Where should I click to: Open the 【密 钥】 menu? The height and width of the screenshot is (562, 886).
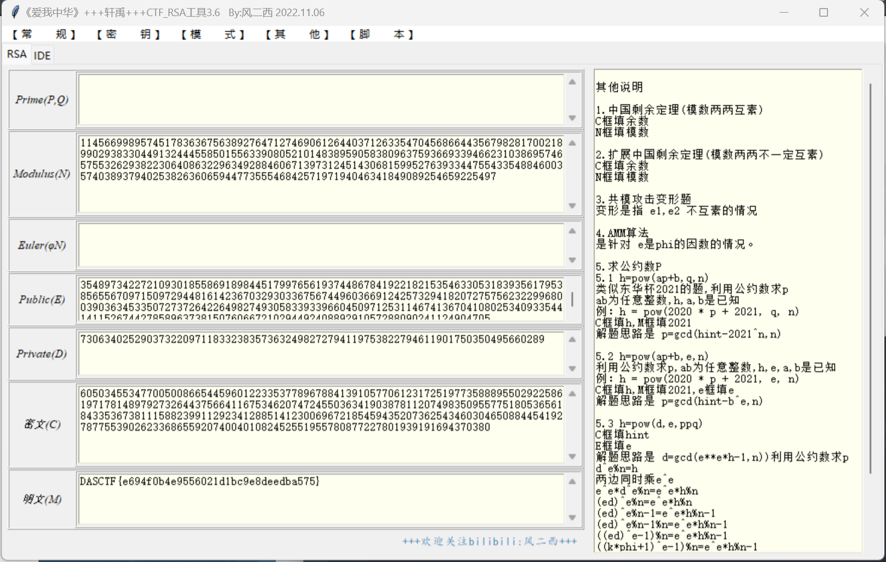point(128,34)
